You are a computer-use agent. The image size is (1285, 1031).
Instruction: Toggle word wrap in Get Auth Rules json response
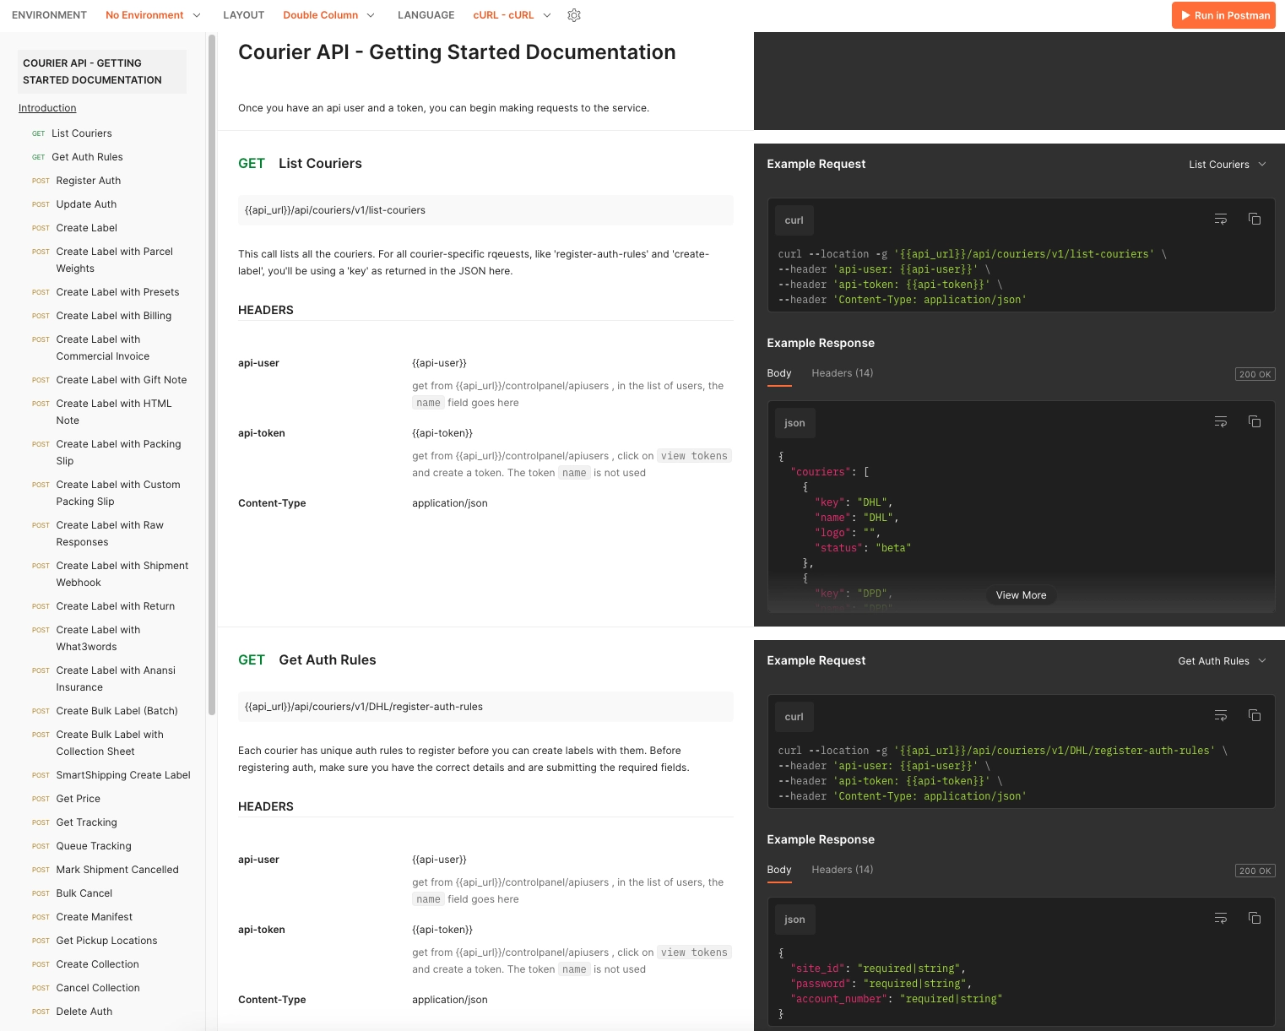pyautogui.click(x=1221, y=918)
